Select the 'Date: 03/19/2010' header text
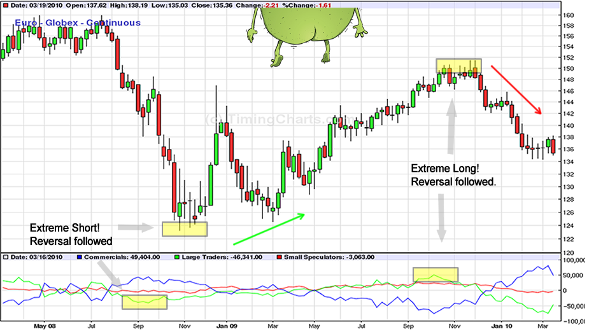 (36, 5)
